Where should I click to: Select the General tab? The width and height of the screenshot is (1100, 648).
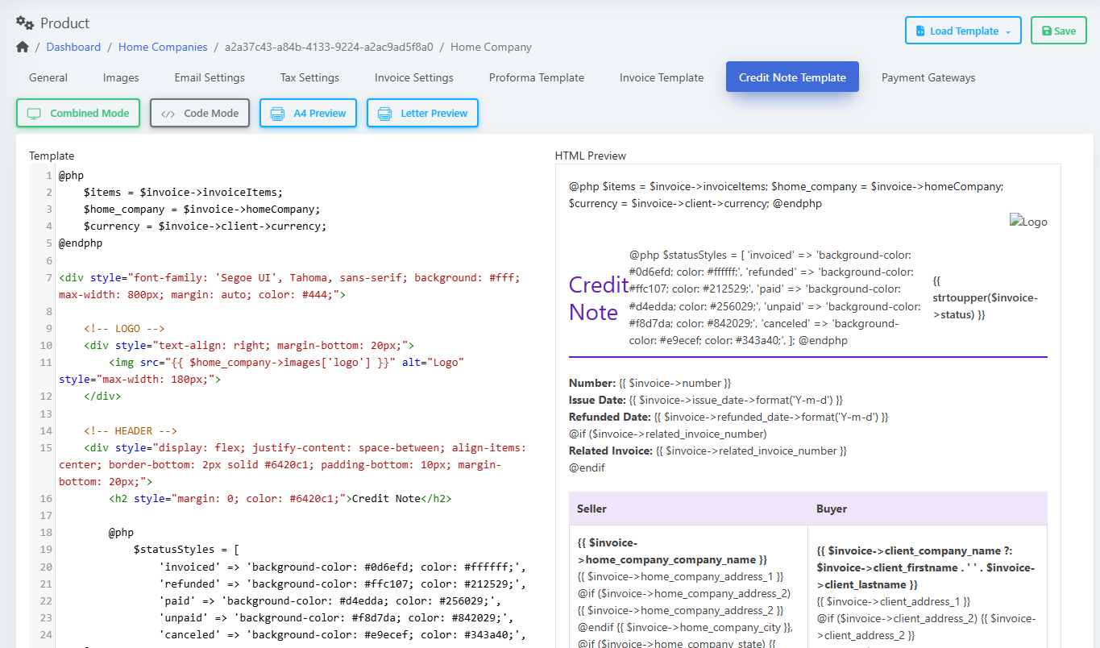(48, 77)
